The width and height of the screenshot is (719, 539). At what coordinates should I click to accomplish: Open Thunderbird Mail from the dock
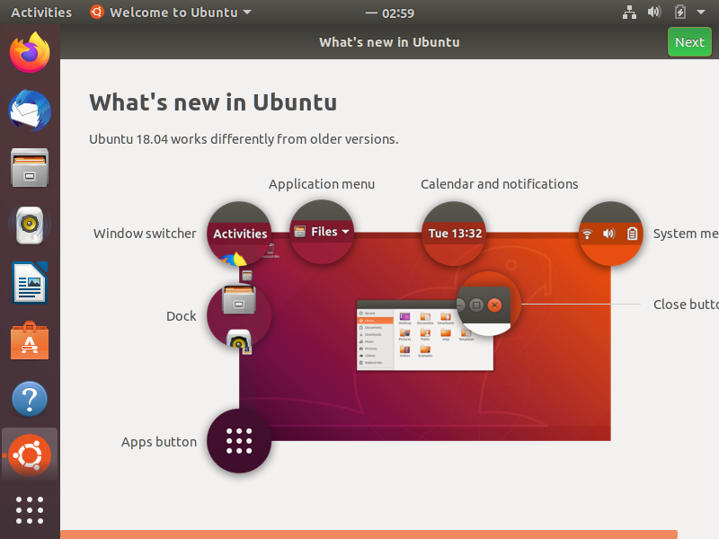tap(30, 110)
